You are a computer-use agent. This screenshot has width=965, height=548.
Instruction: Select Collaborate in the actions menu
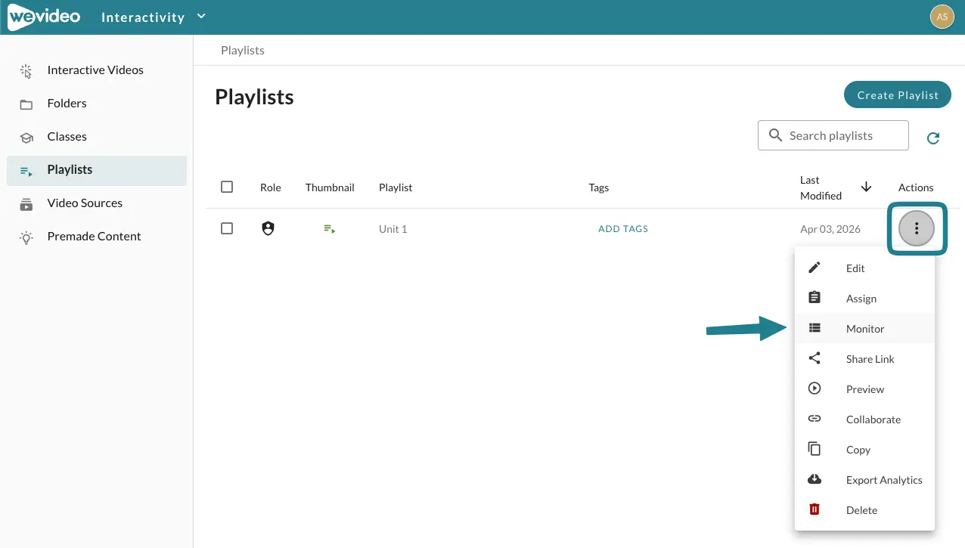pos(864,420)
